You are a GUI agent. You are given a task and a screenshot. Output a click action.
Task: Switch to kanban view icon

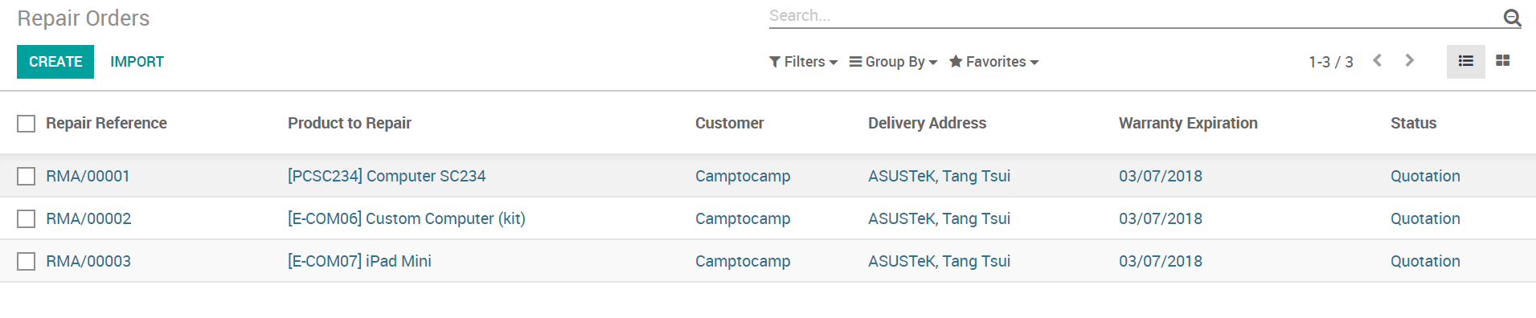(1502, 61)
